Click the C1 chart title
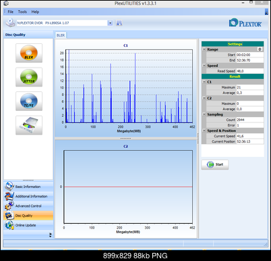 [x=125, y=45]
